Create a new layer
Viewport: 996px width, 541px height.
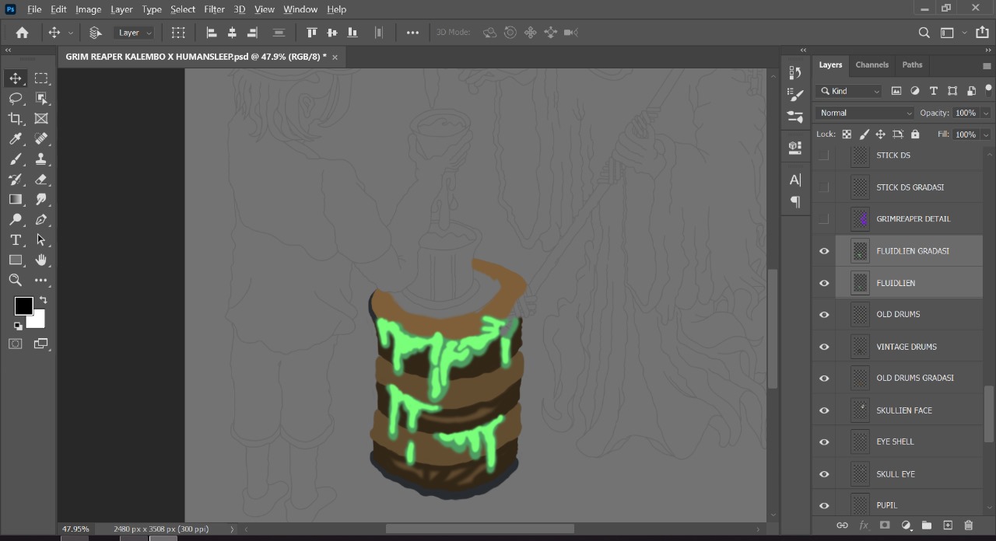(x=948, y=525)
